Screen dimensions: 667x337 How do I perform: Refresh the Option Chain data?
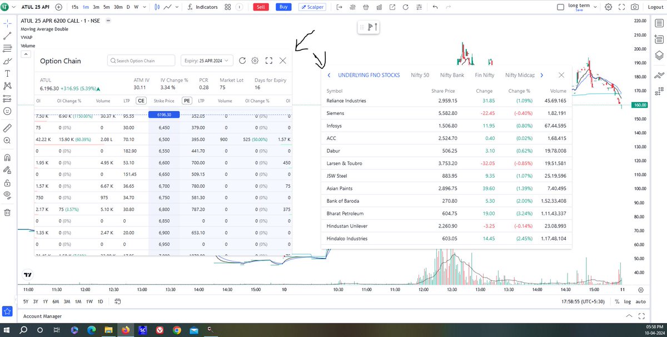(x=242, y=61)
